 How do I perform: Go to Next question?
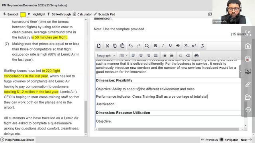(x=246, y=140)
